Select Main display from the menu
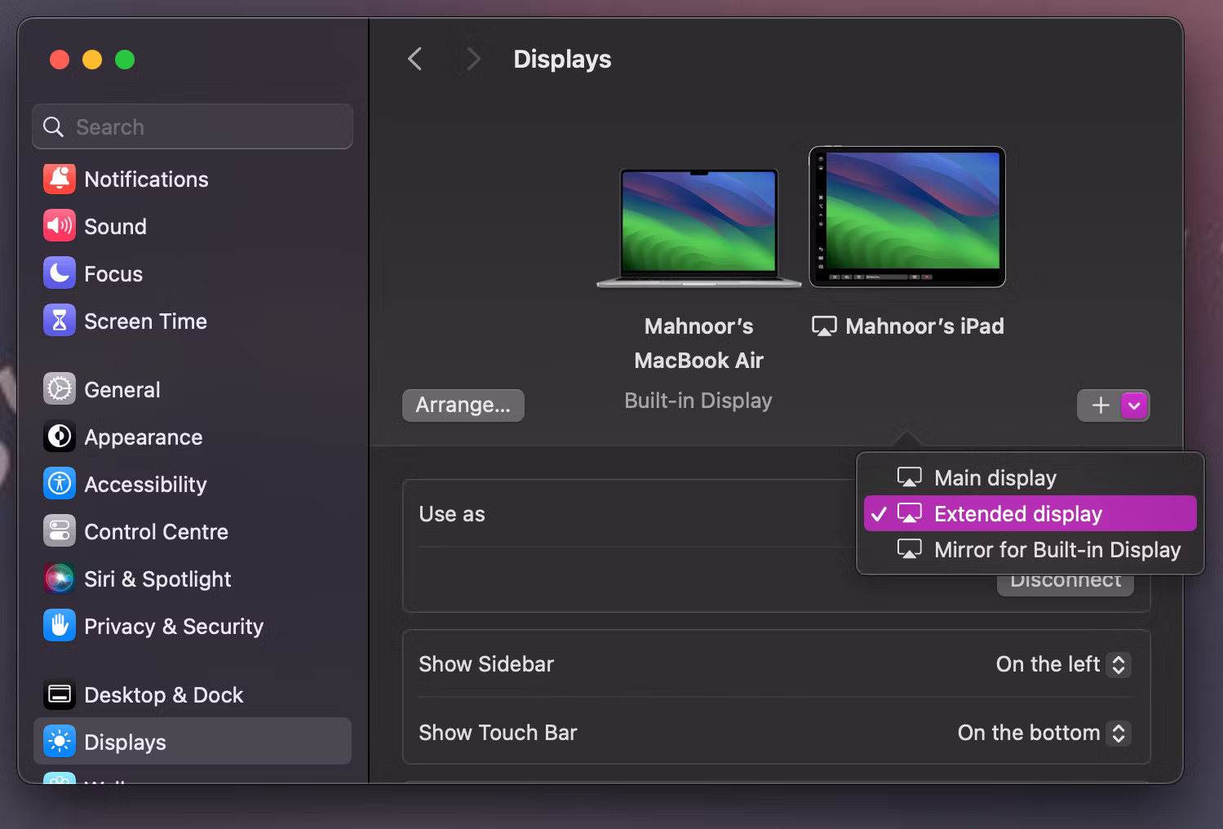The height and width of the screenshot is (829, 1223). (995, 477)
